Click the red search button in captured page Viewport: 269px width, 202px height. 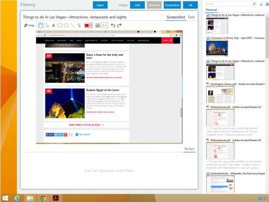167,40
